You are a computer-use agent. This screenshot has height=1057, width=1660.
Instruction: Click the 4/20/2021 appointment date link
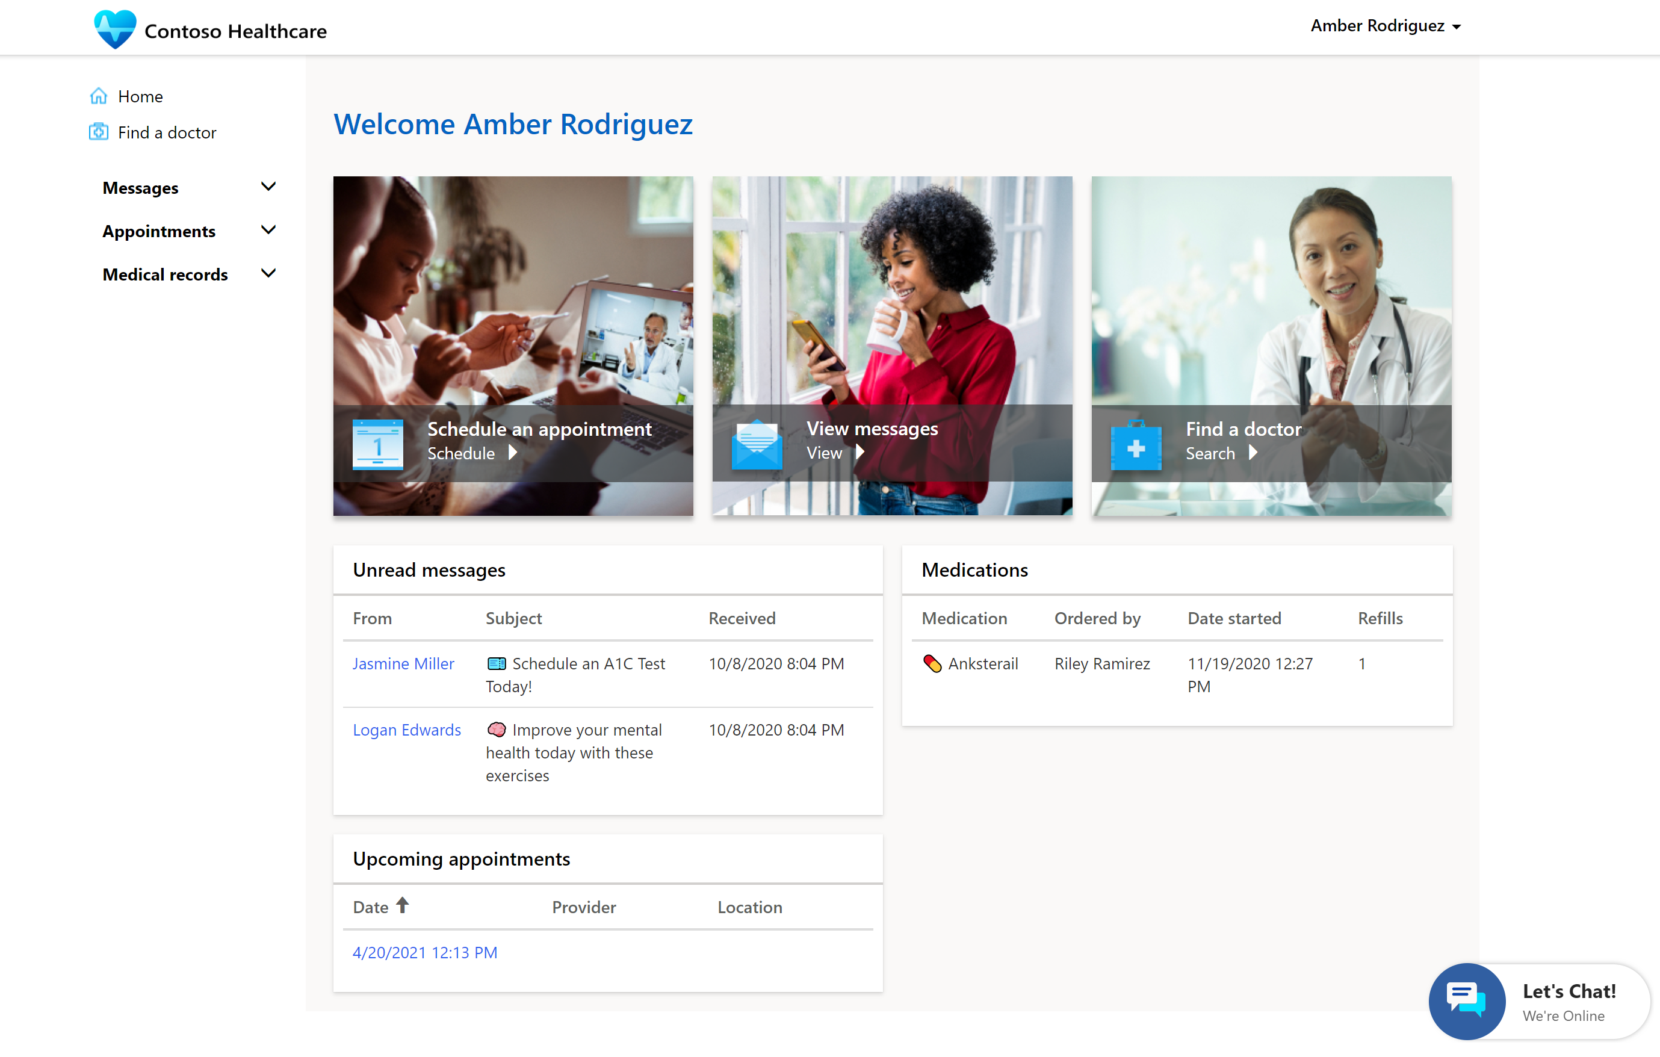(425, 952)
